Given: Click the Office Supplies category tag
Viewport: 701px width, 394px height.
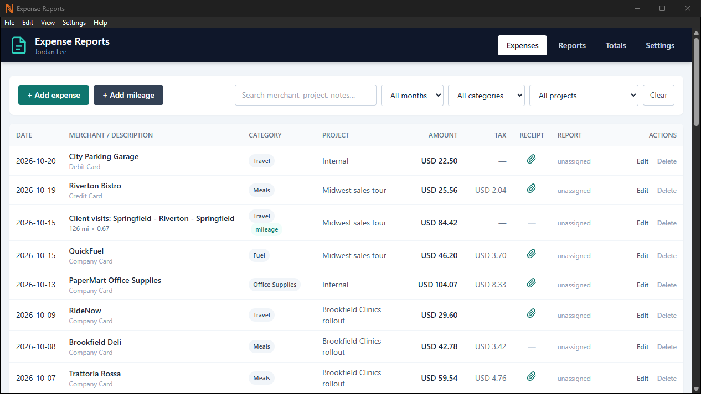Looking at the screenshot, I should pyautogui.click(x=275, y=285).
